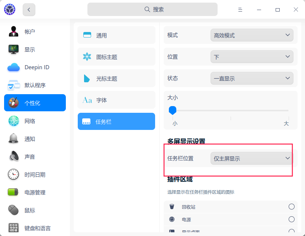Open the 声音 settings module
This screenshot has height=236, width=305.
click(x=35, y=157)
